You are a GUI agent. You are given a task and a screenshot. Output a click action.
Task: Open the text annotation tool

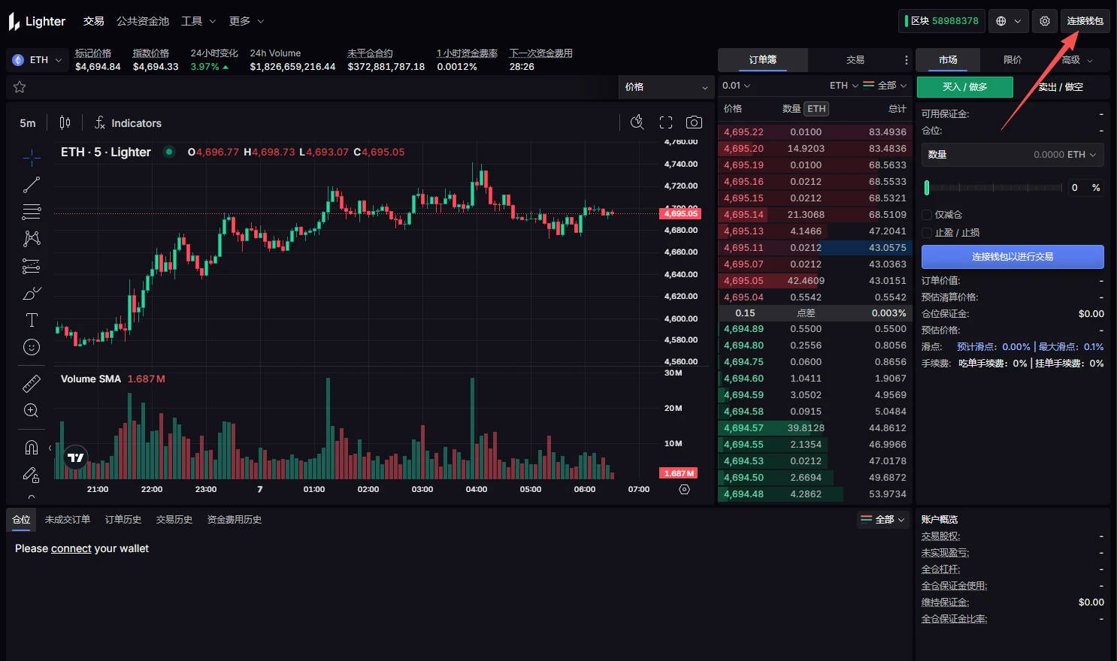point(31,319)
